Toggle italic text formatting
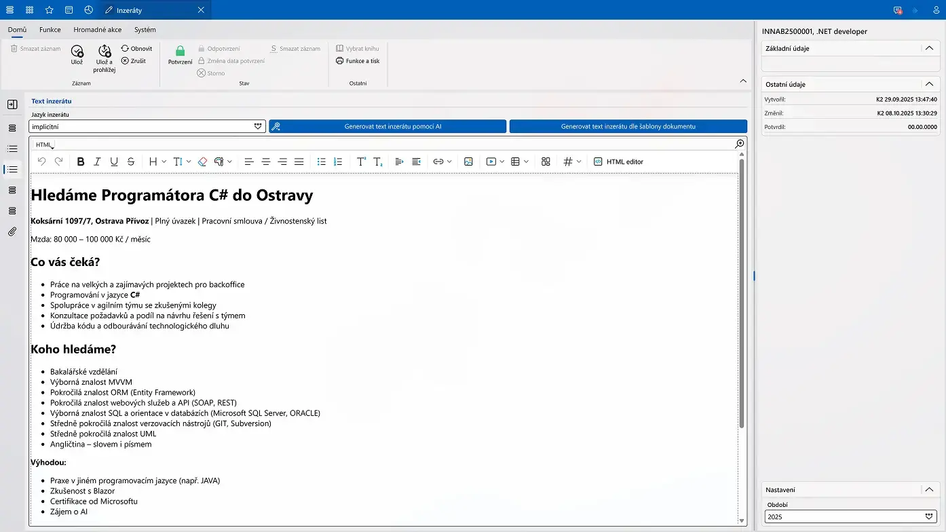This screenshot has height=532, width=946. click(x=97, y=161)
